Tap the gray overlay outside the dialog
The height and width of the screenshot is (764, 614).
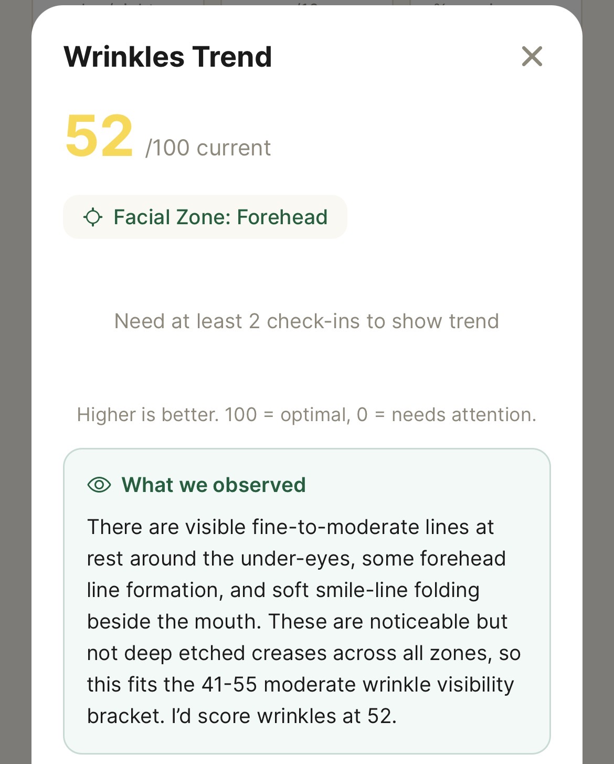pyautogui.click(x=16, y=368)
